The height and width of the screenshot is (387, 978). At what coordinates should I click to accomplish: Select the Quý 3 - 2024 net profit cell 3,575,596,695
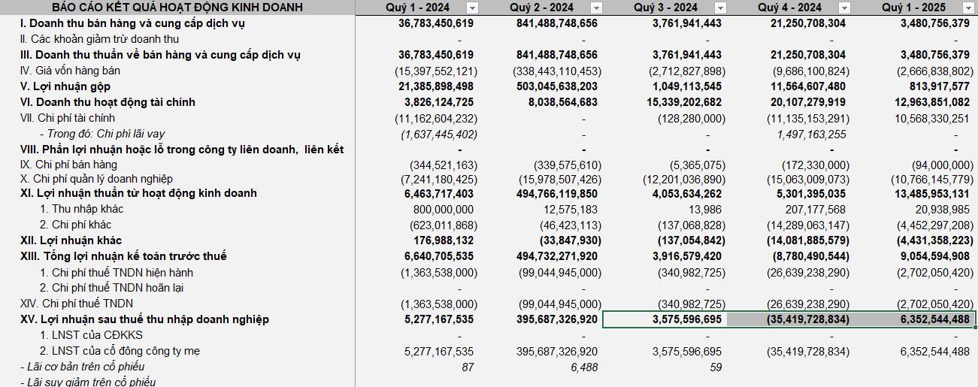click(x=665, y=319)
